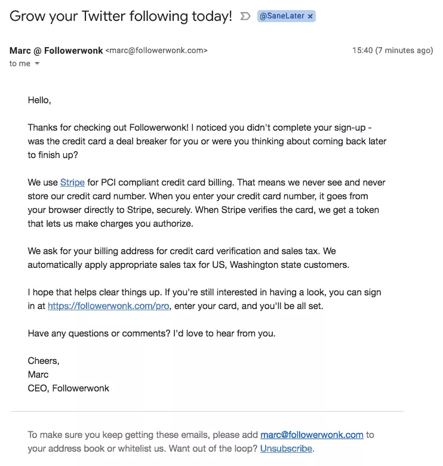
Task: Follow the followerwonk.com/pro link
Action: click(109, 306)
